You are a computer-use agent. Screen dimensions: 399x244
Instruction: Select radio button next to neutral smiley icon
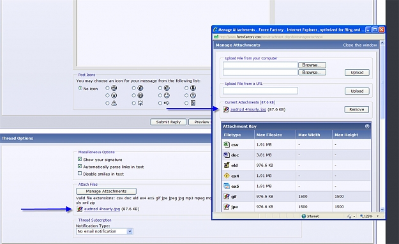point(160,96)
